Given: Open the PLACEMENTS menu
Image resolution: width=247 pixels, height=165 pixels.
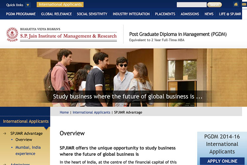Looking at the screenshot, I should click(165, 14).
